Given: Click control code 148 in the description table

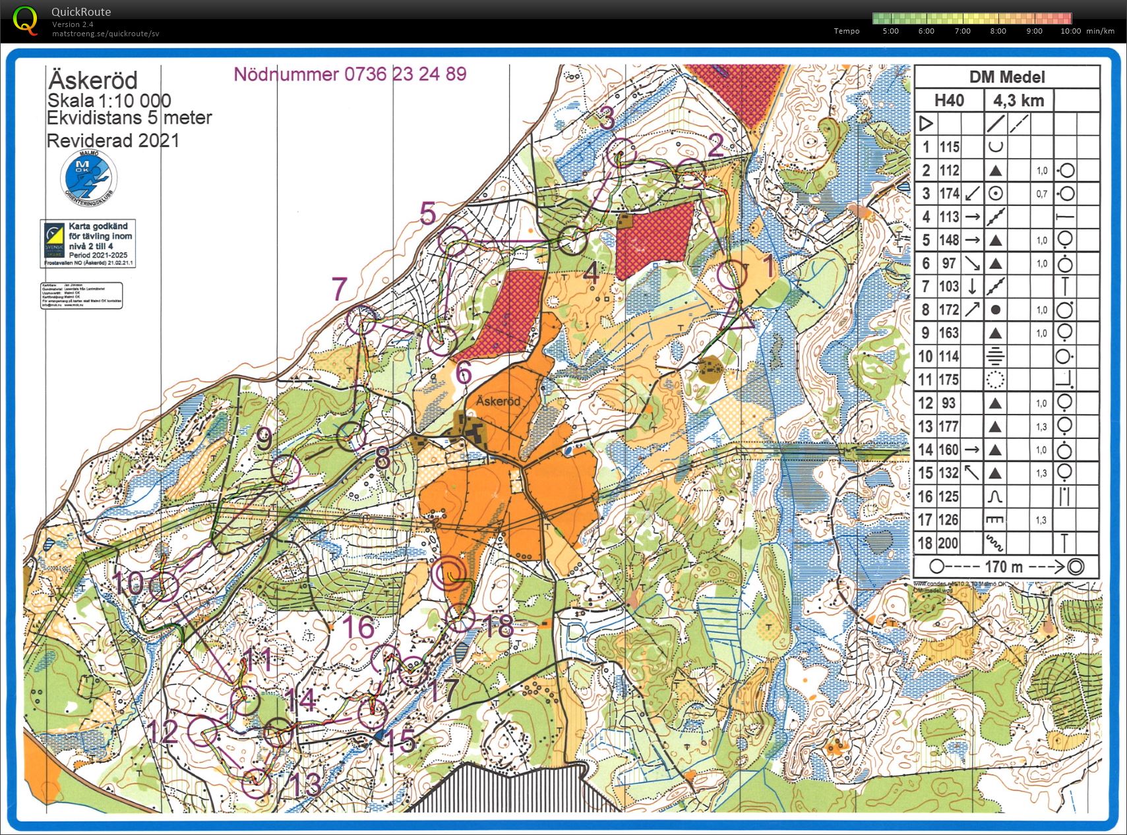Looking at the screenshot, I should [950, 240].
